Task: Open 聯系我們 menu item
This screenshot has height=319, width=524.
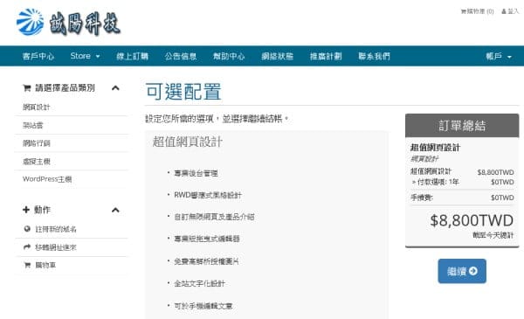Action: coord(375,56)
